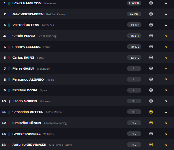Click Bottas's +13.373 gap badge
This screenshot has width=174, height=150.
pyautogui.click(x=134, y=25)
